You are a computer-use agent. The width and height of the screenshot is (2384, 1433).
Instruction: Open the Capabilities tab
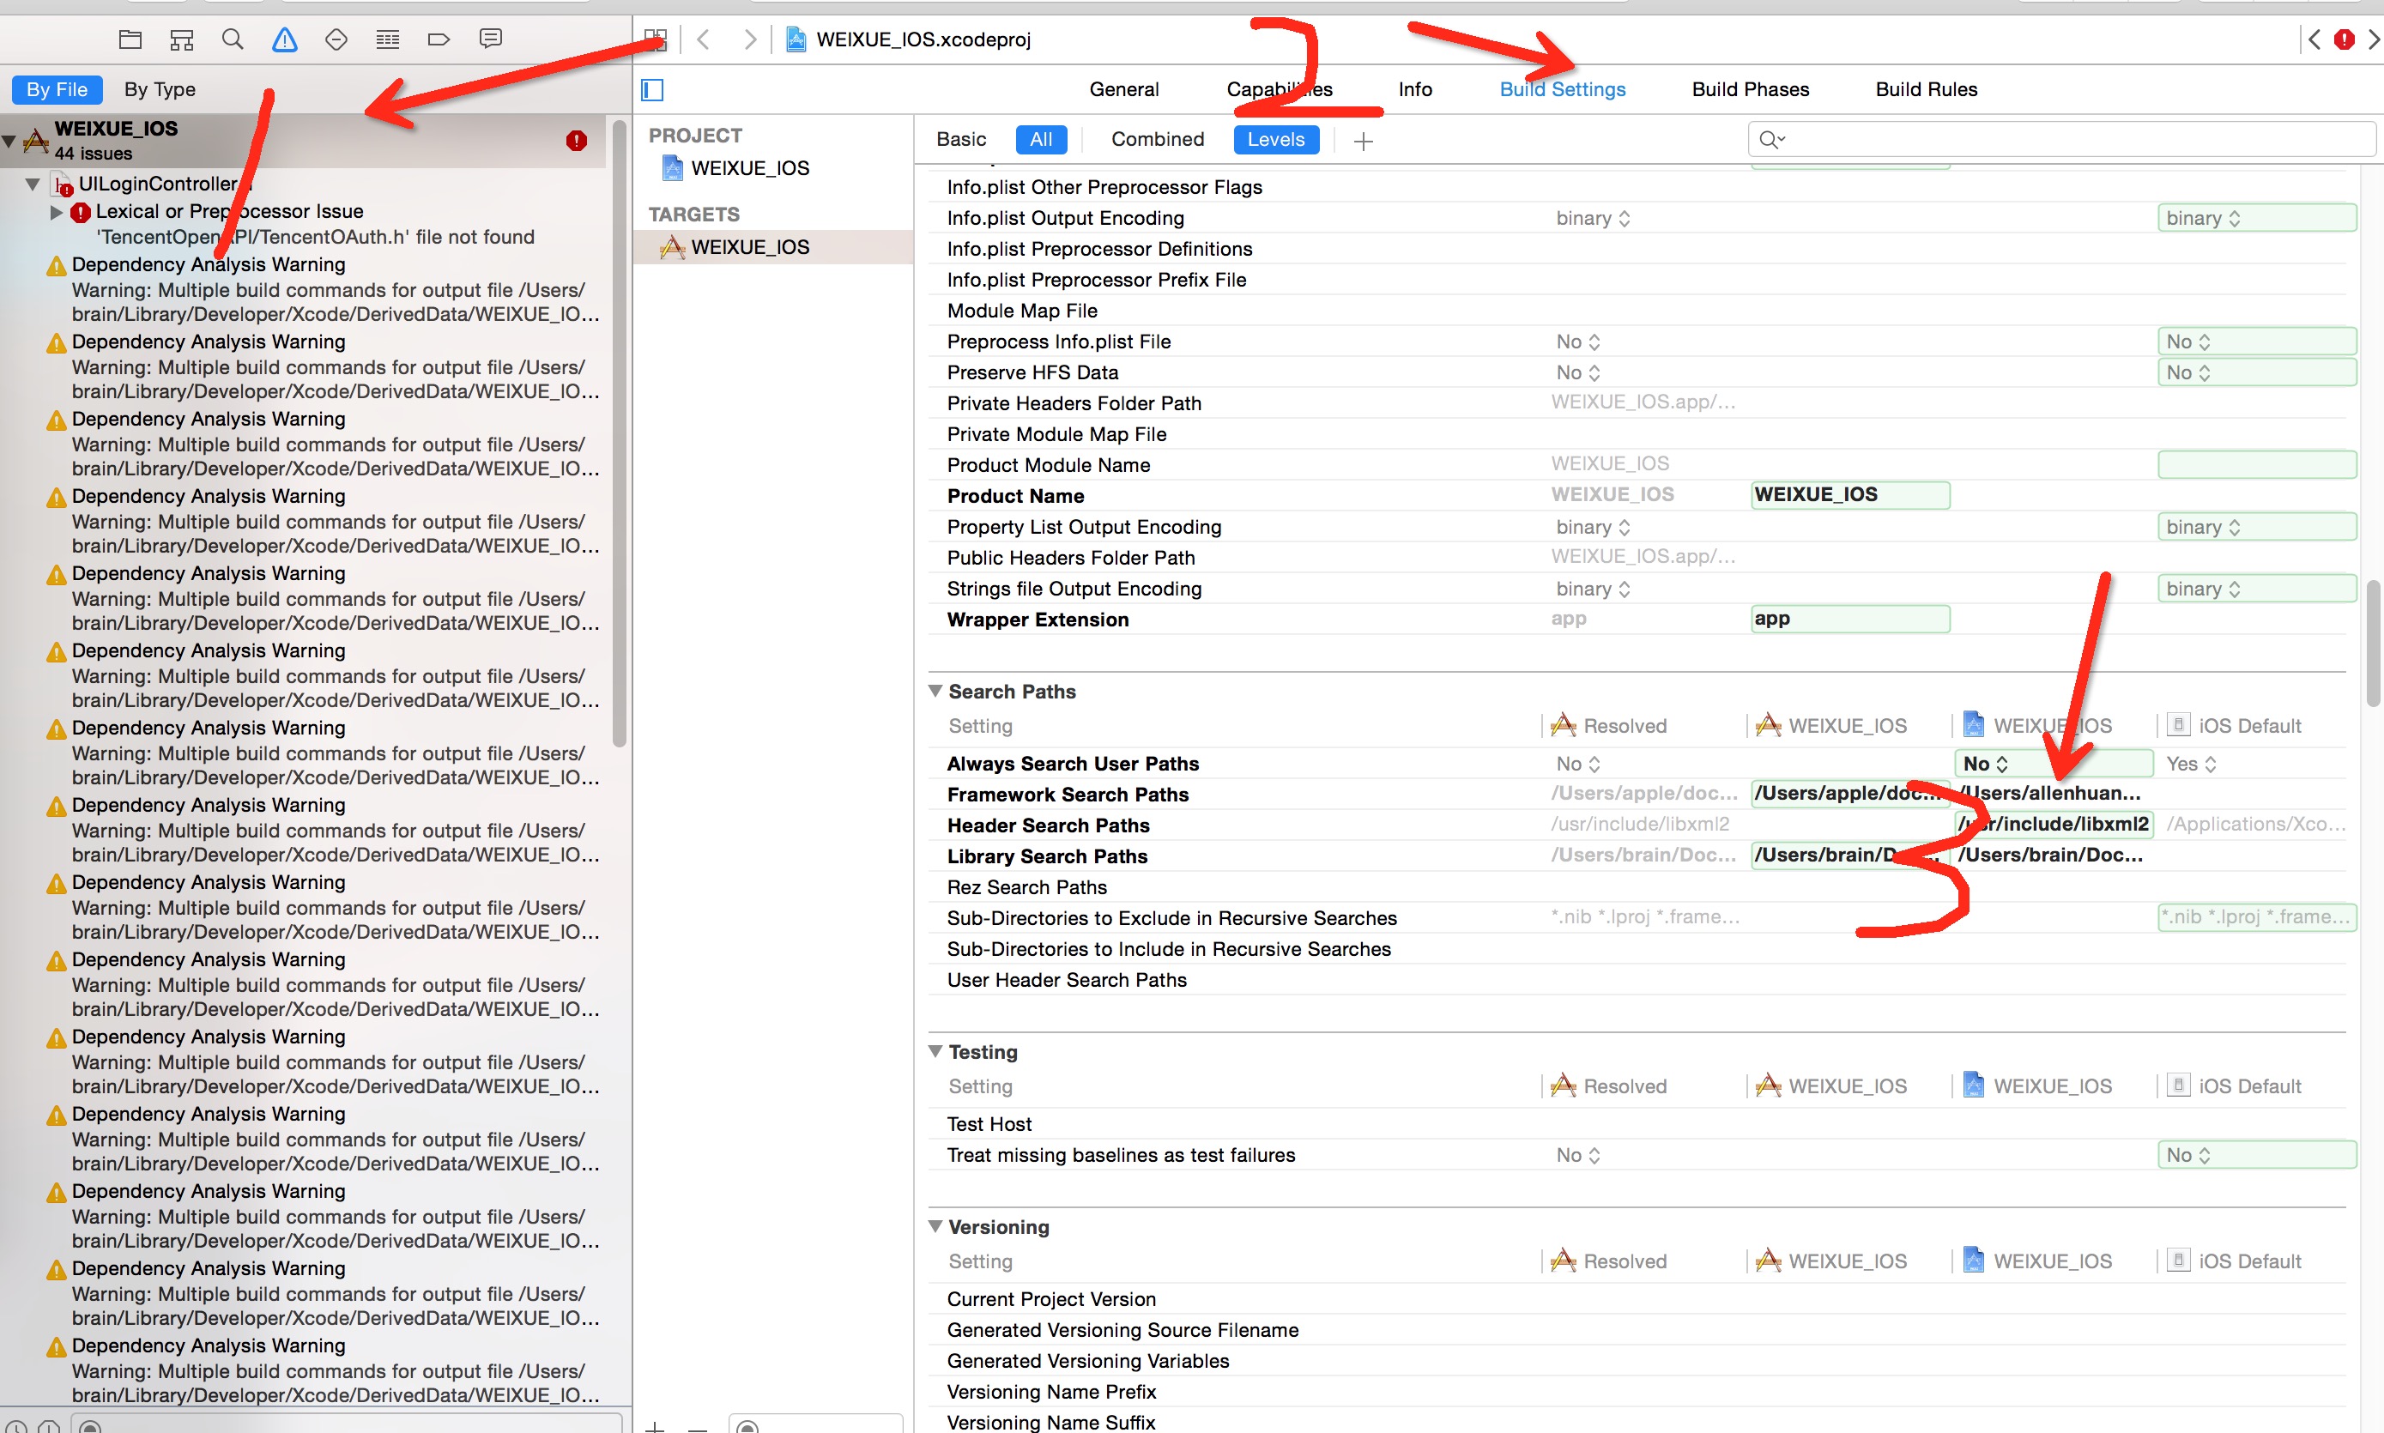click(x=1280, y=90)
